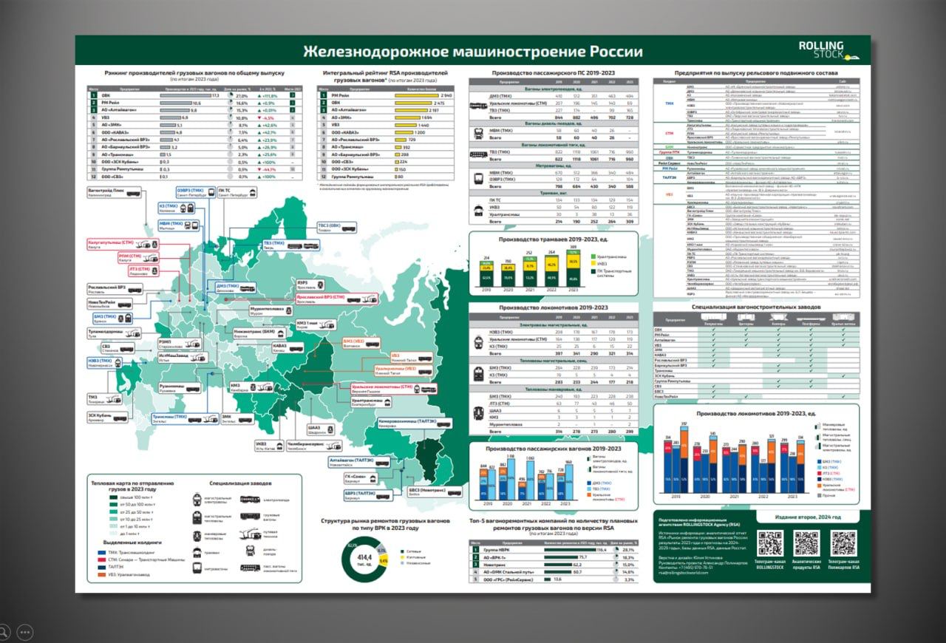Open the three-dots more options button

point(25,632)
